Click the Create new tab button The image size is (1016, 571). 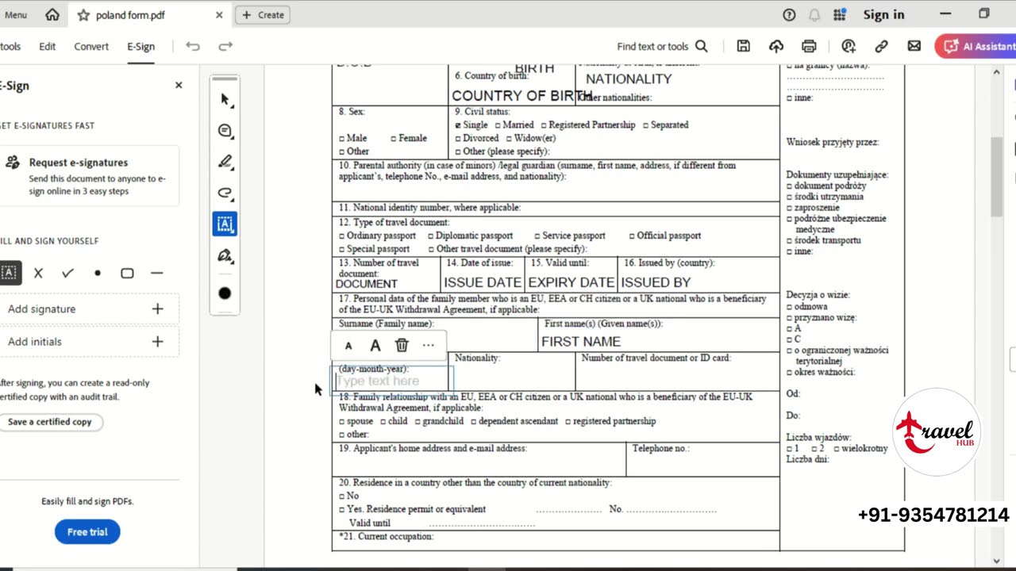(x=263, y=14)
